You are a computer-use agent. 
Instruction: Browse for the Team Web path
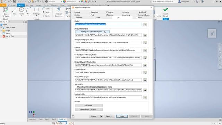(x=145, y=90)
